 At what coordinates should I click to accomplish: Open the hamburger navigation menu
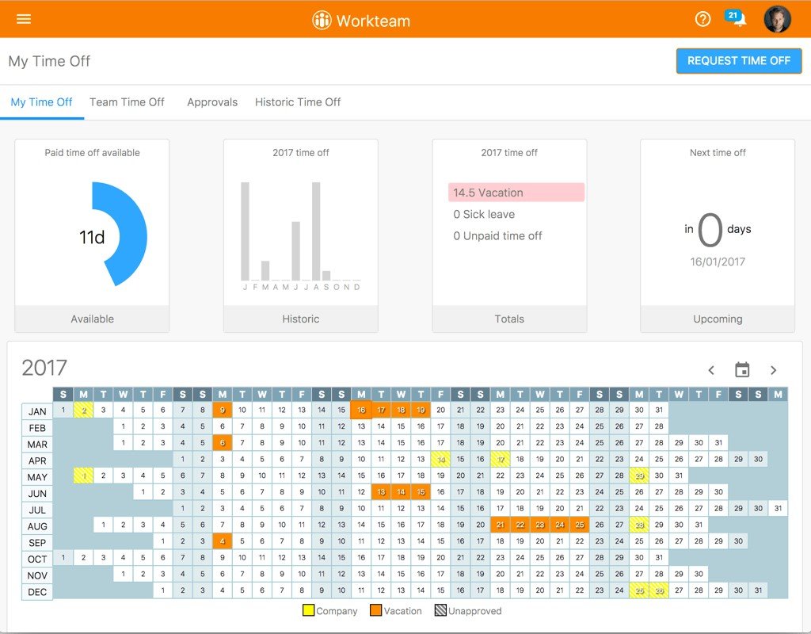(24, 19)
